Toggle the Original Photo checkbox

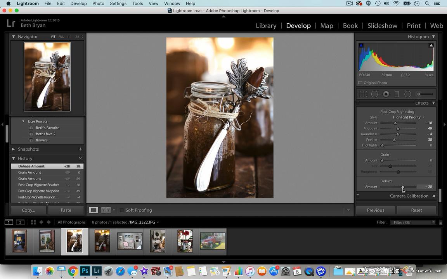[360, 83]
